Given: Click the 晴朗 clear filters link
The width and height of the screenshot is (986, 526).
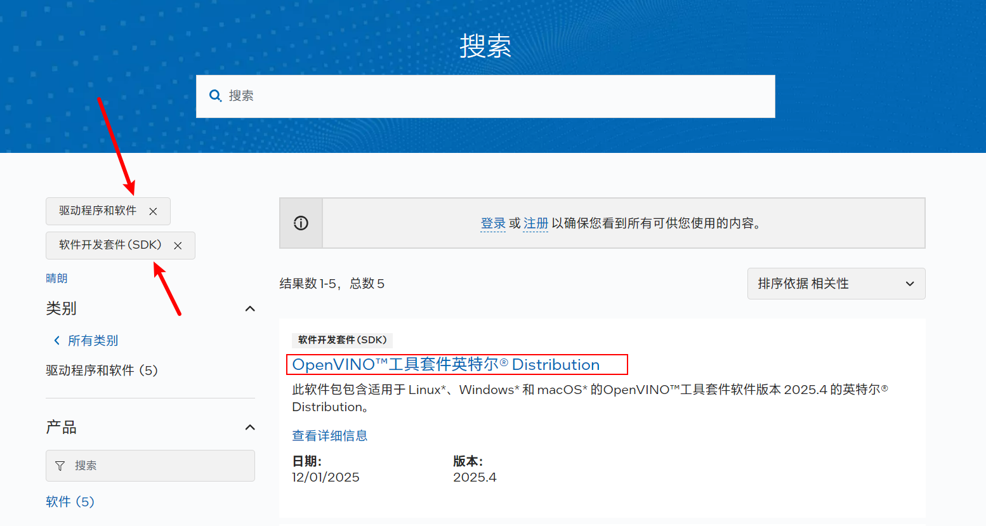Looking at the screenshot, I should (56, 279).
